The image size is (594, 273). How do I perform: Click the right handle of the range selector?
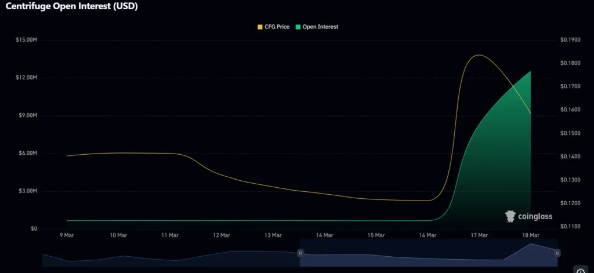[x=557, y=253]
